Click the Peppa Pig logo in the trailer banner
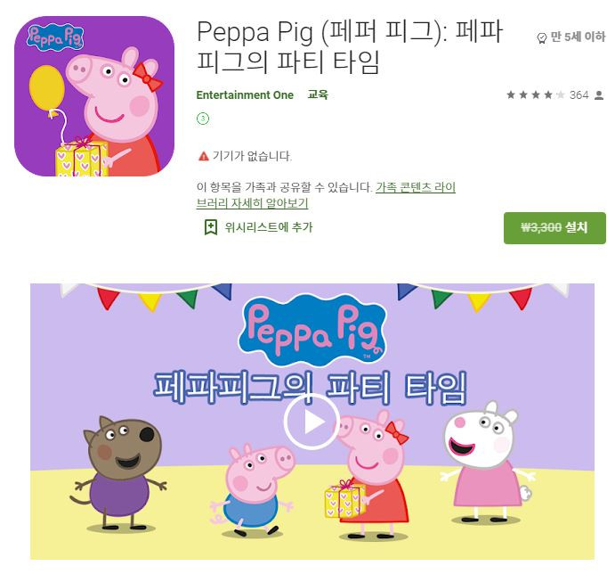This screenshot has width=607, height=582. pos(312,330)
